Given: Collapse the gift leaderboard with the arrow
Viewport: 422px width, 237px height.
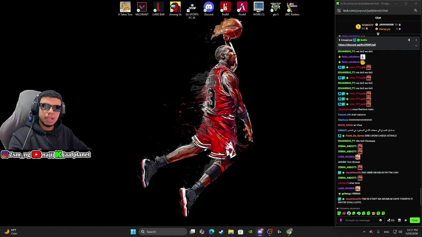Looking at the screenshot, I should [378, 34].
